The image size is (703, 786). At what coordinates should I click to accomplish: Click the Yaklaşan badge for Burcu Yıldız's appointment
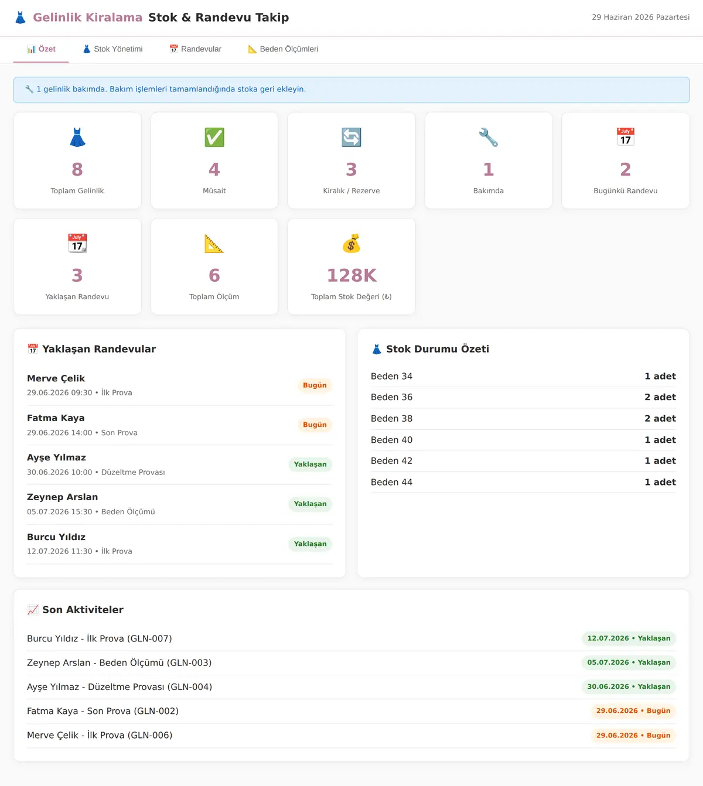[x=310, y=544]
